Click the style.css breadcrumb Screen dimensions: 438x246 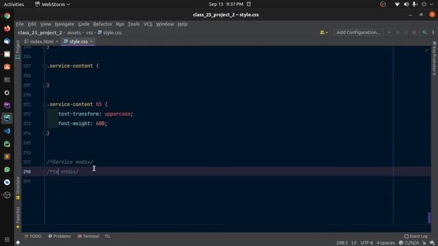coord(109,33)
